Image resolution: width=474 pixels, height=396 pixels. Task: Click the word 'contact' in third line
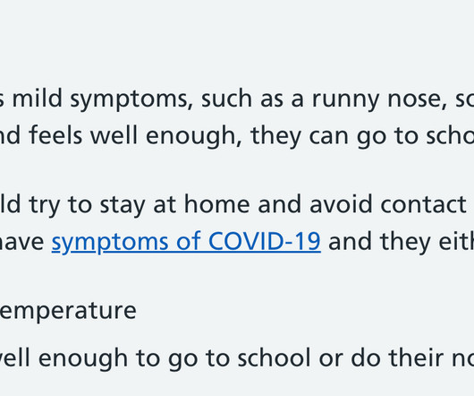click(424, 205)
